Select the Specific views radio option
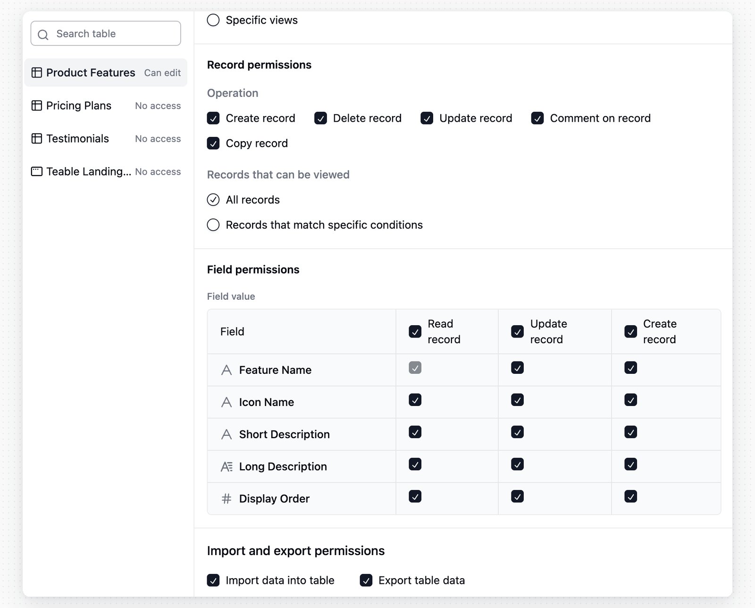 [213, 20]
